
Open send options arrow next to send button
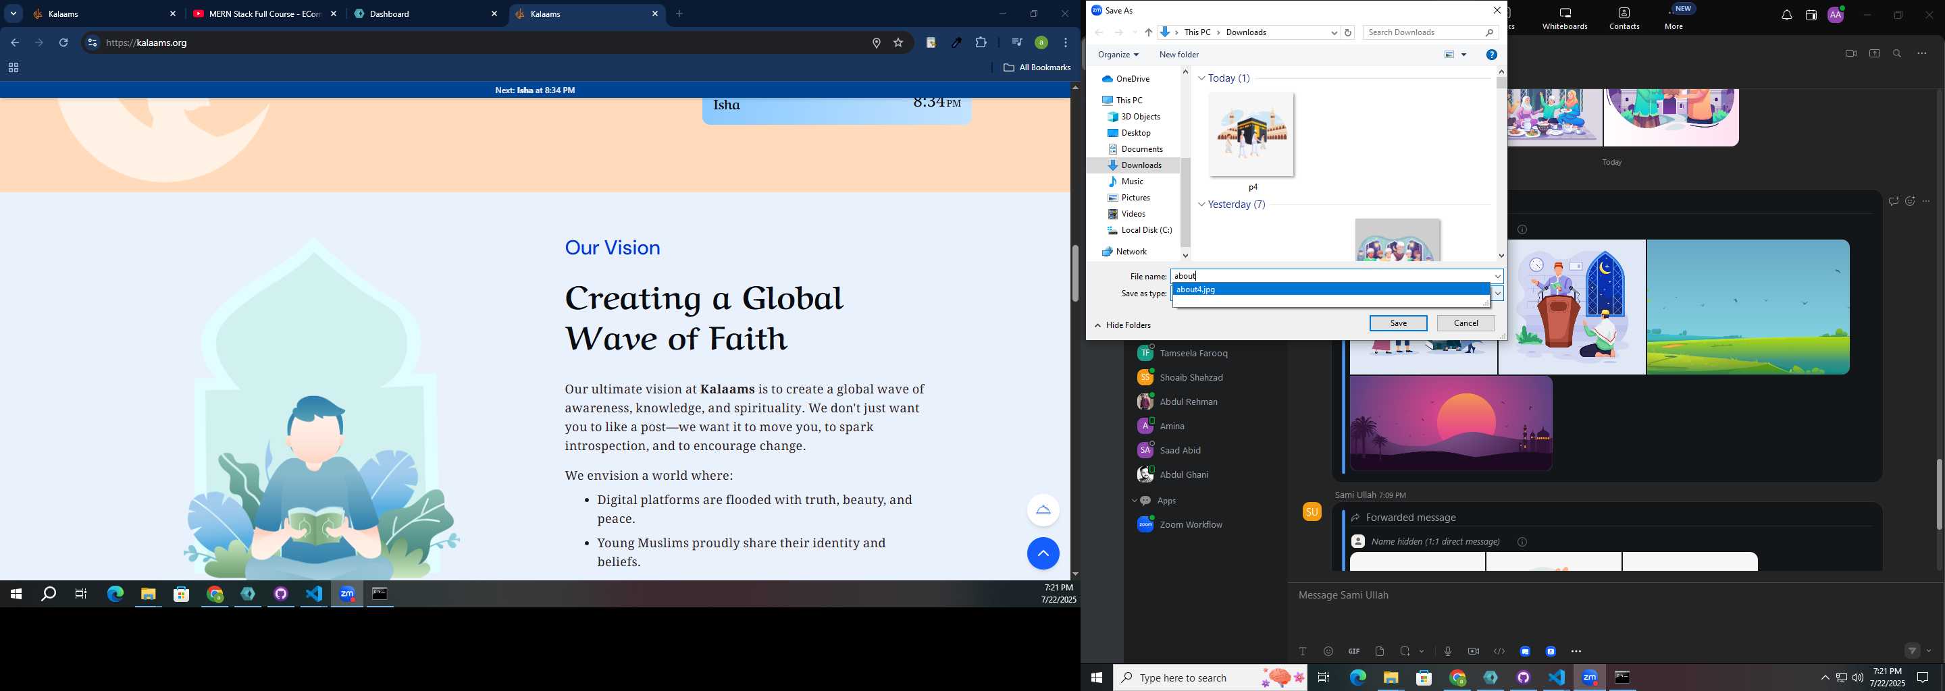coord(1928,651)
